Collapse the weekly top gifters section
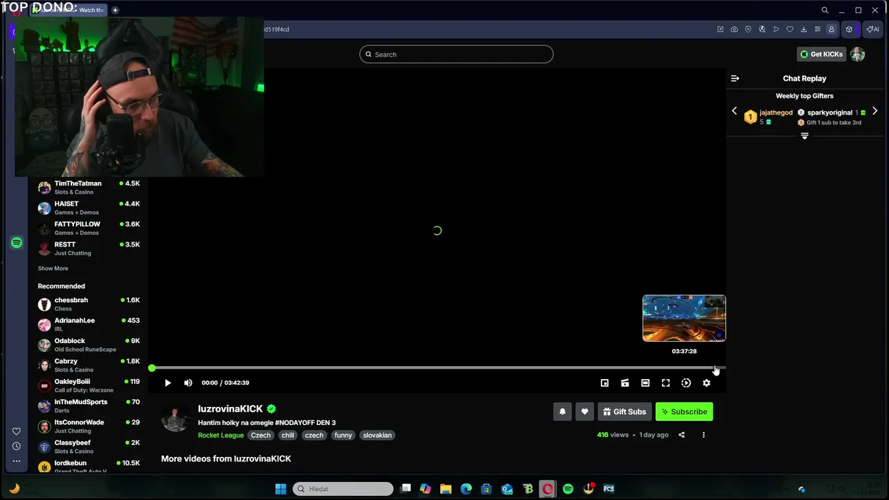Image resolution: width=889 pixels, height=500 pixels. click(x=804, y=136)
